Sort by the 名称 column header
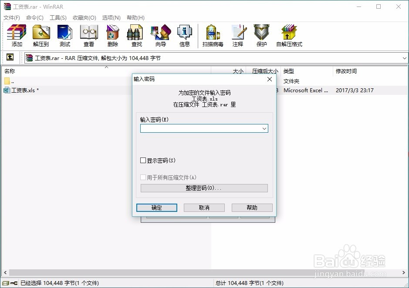Image resolution: width=409 pixels, height=288 pixels. point(106,71)
